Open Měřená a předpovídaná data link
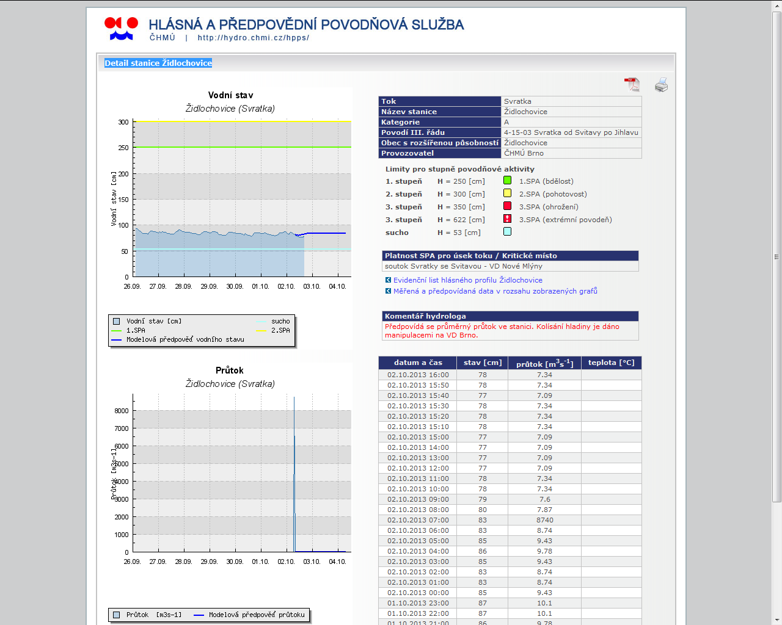Image resolution: width=782 pixels, height=625 pixels. pyautogui.click(x=495, y=291)
